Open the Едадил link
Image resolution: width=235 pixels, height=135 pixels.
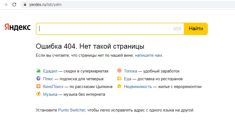[x=50, y=71]
